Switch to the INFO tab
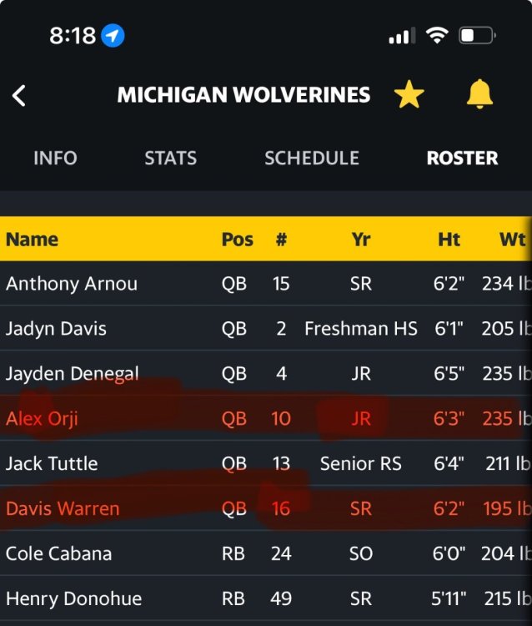Image resolution: width=532 pixels, height=626 pixels. [x=55, y=158]
